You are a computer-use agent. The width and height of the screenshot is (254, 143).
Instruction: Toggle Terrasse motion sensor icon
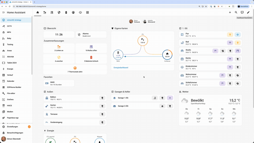pyautogui.click(x=102, y=114)
